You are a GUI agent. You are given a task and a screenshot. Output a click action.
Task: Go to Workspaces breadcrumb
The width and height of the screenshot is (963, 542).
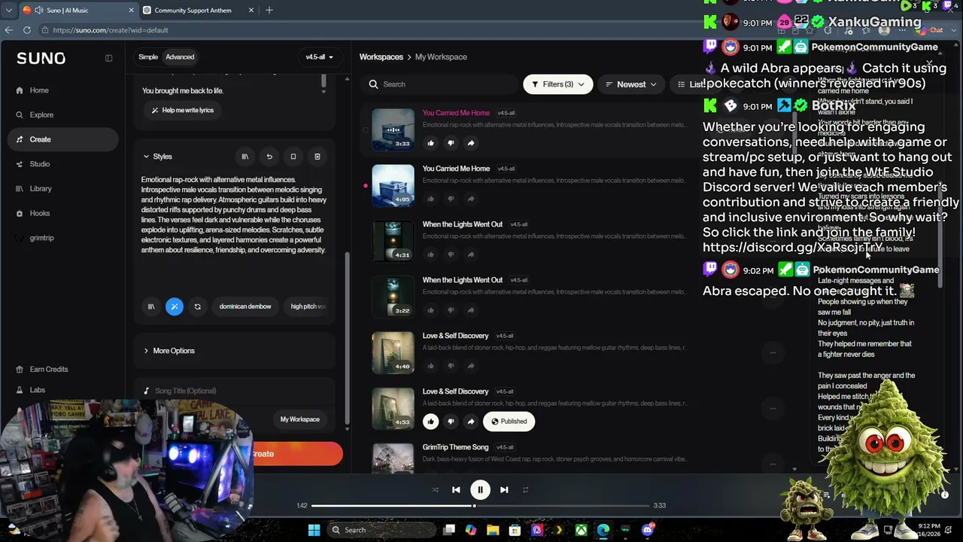point(381,57)
